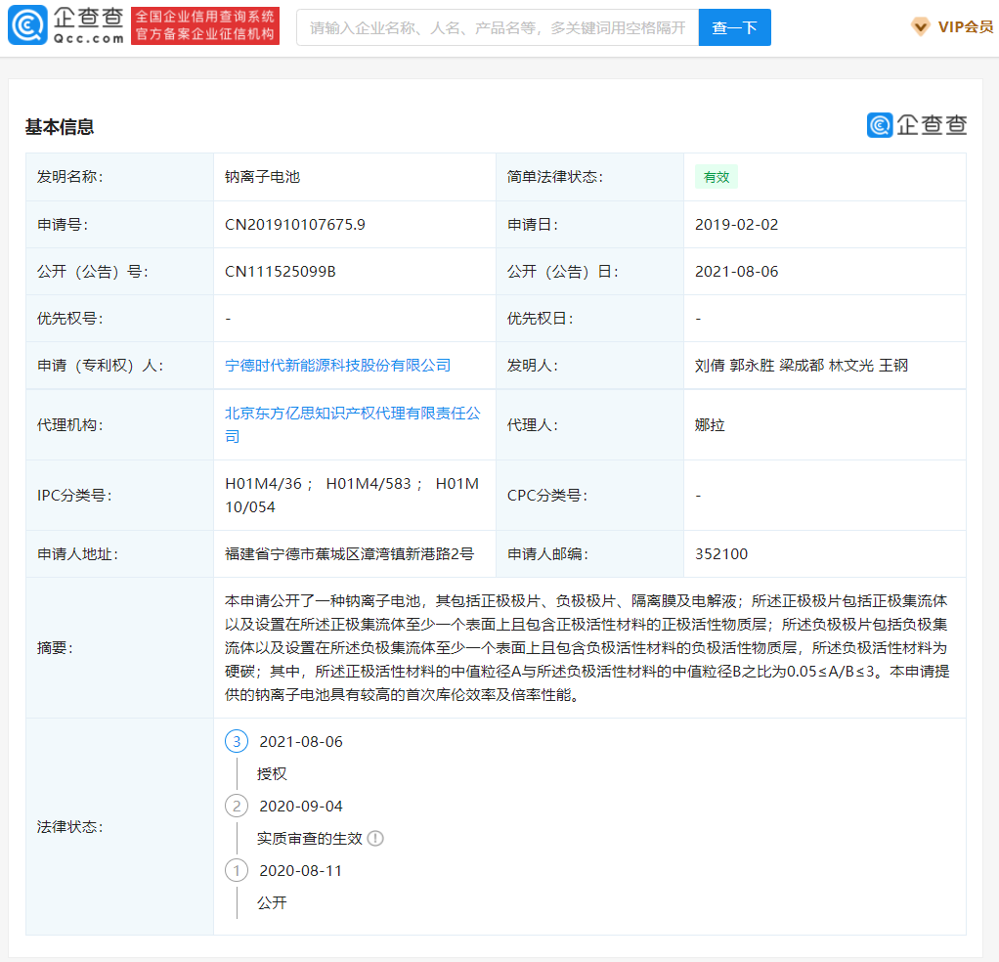This screenshot has width=999, height=962.
Task: Click the circled number 3 timeline marker
Action: pyautogui.click(x=236, y=741)
